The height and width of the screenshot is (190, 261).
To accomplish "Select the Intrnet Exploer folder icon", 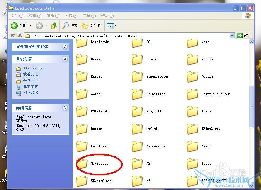I will [193, 94].
